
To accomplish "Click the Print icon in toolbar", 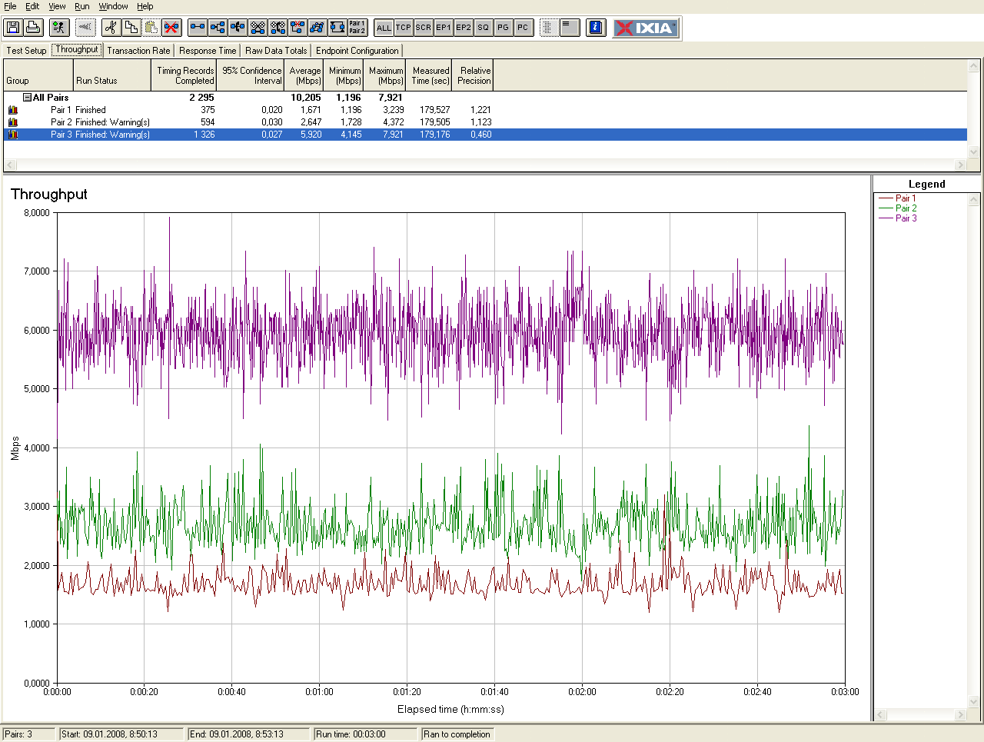I will [33, 28].
